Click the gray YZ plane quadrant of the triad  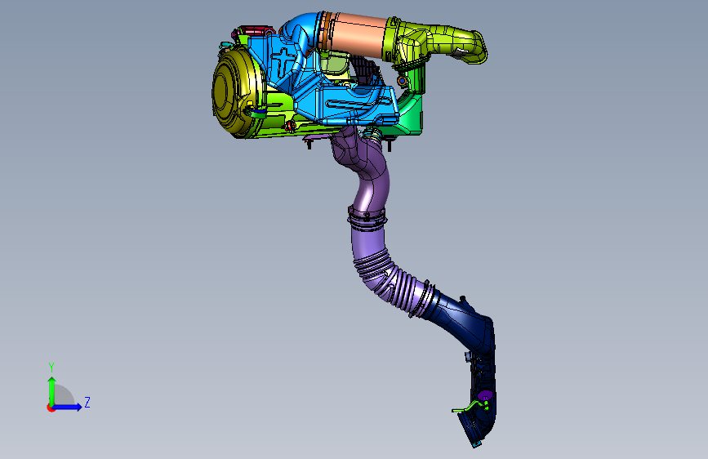pyautogui.click(x=63, y=396)
